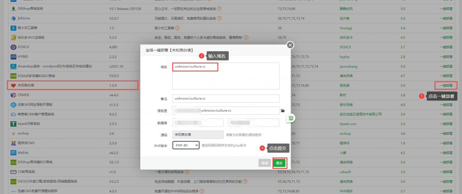The height and width of the screenshot is (194, 462).
Task: Open author link jasonzhang
Action: 349,66
